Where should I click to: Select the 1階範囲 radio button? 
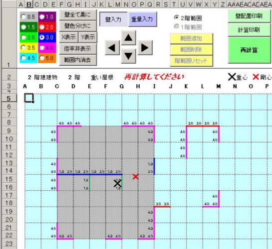click(177, 26)
